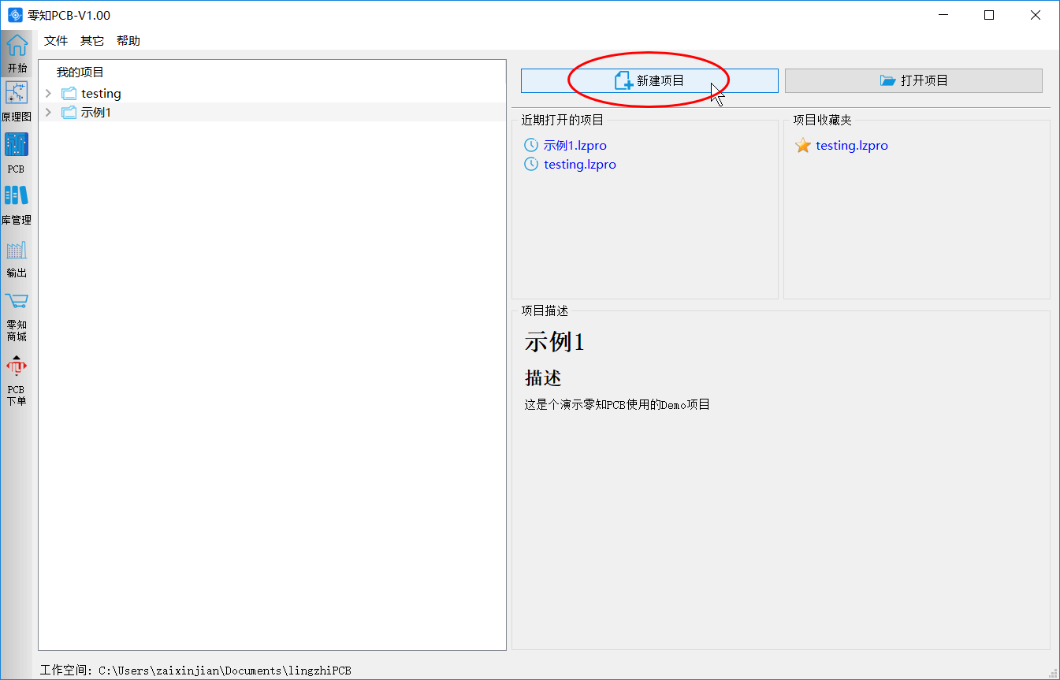Click the 项目描述 group label
This screenshot has height=680, width=1060.
click(545, 311)
